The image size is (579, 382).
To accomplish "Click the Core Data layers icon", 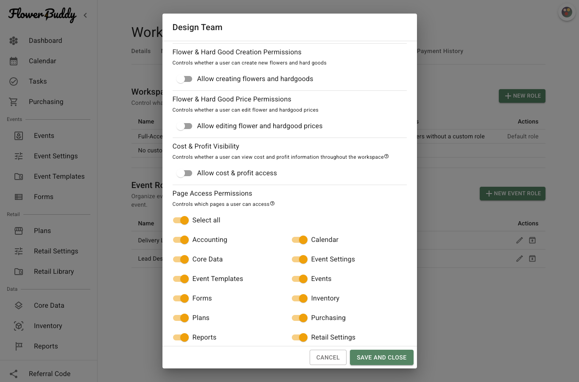I will coord(19,306).
